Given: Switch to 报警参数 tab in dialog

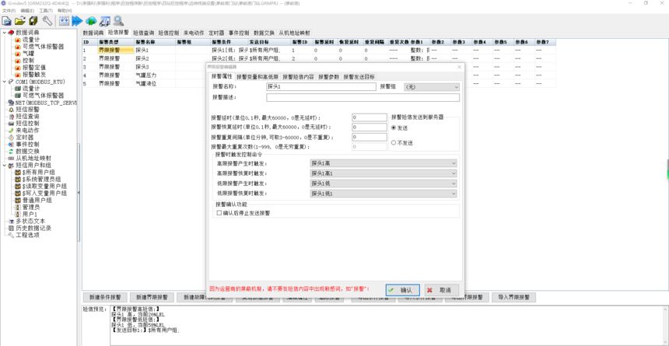Looking at the screenshot, I should pos(328,77).
